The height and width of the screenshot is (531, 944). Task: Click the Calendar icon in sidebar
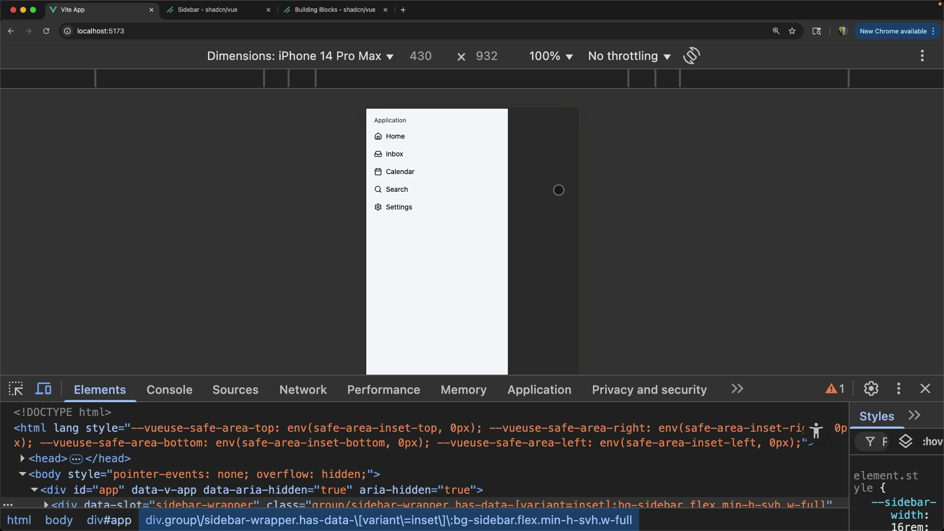click(x=378, y=172)
